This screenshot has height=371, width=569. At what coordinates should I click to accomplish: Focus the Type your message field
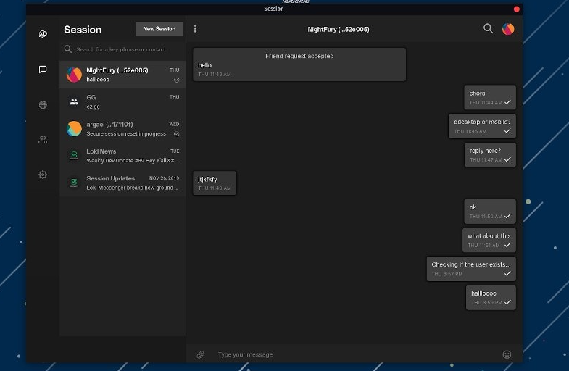click(356, 354)
